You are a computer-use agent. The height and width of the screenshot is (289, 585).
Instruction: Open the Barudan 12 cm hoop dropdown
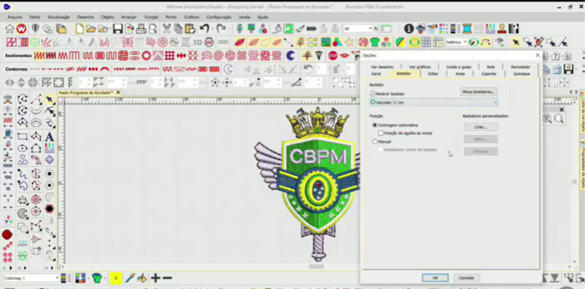click(434, 103)
